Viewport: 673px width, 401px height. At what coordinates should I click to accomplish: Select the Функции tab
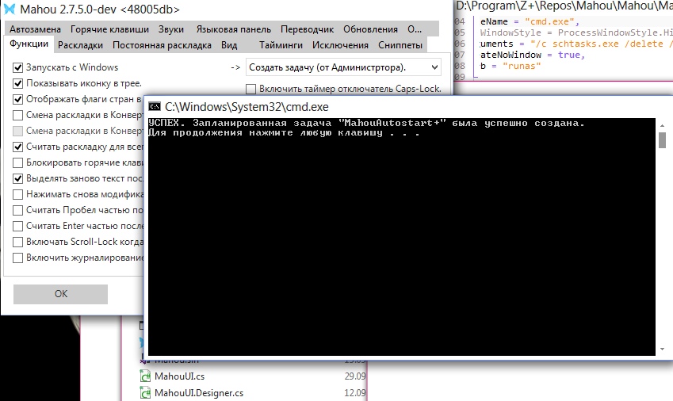(x=29, y=44)
